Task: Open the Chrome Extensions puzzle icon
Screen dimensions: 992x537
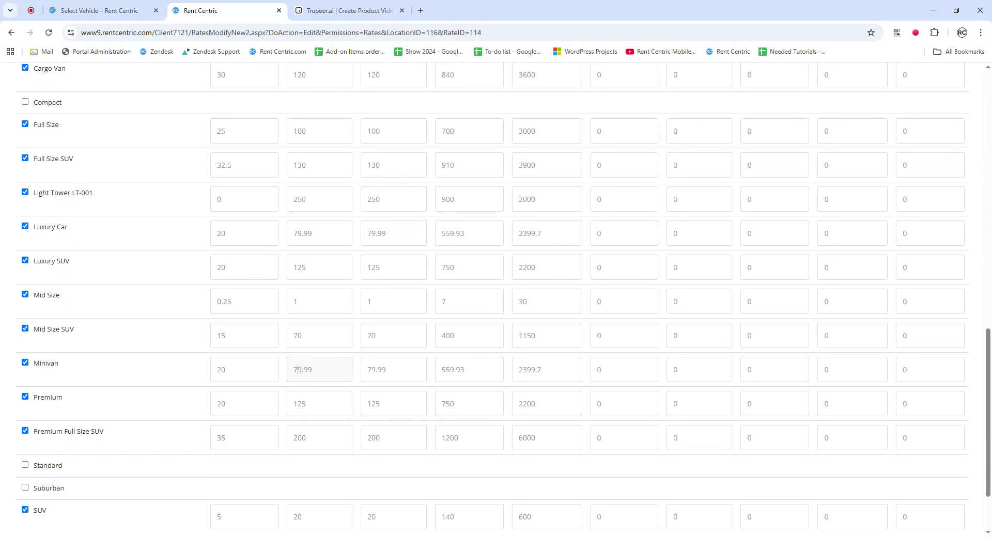Action: coord(935,32)
